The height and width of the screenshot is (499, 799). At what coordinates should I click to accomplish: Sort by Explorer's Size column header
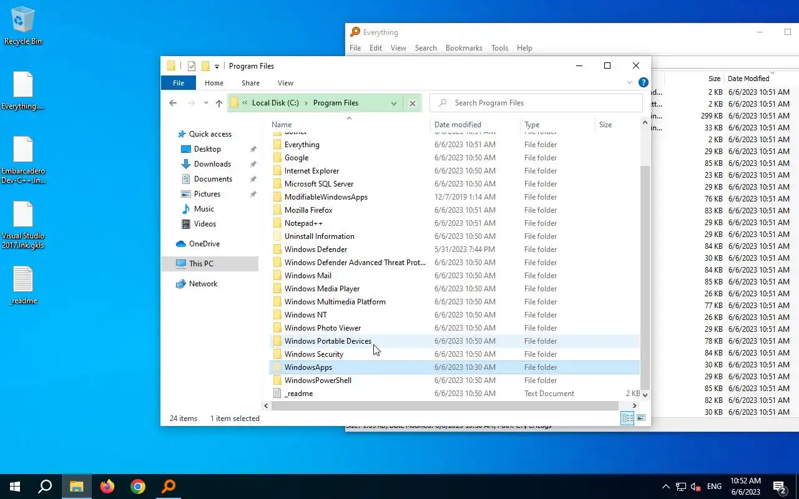pyautogui.click(x=617, y=125)
